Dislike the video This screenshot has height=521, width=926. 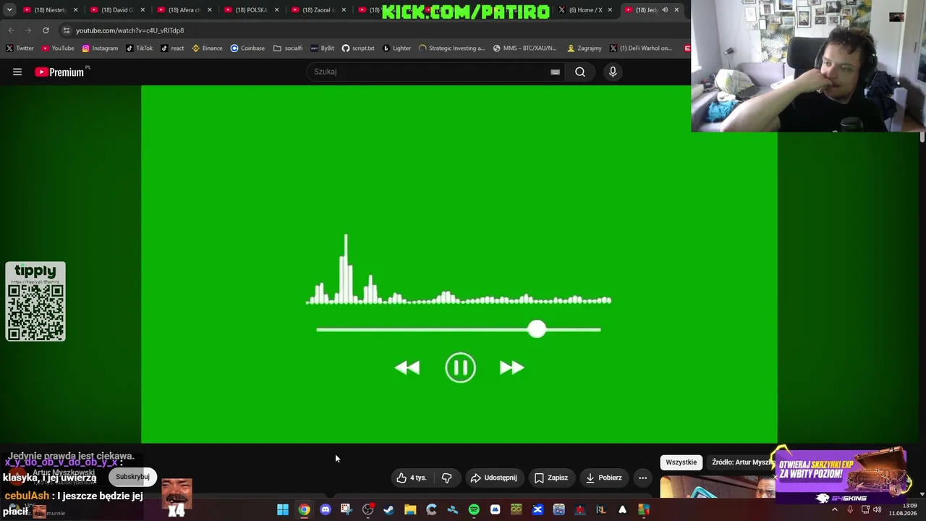[x=446, y=478]
